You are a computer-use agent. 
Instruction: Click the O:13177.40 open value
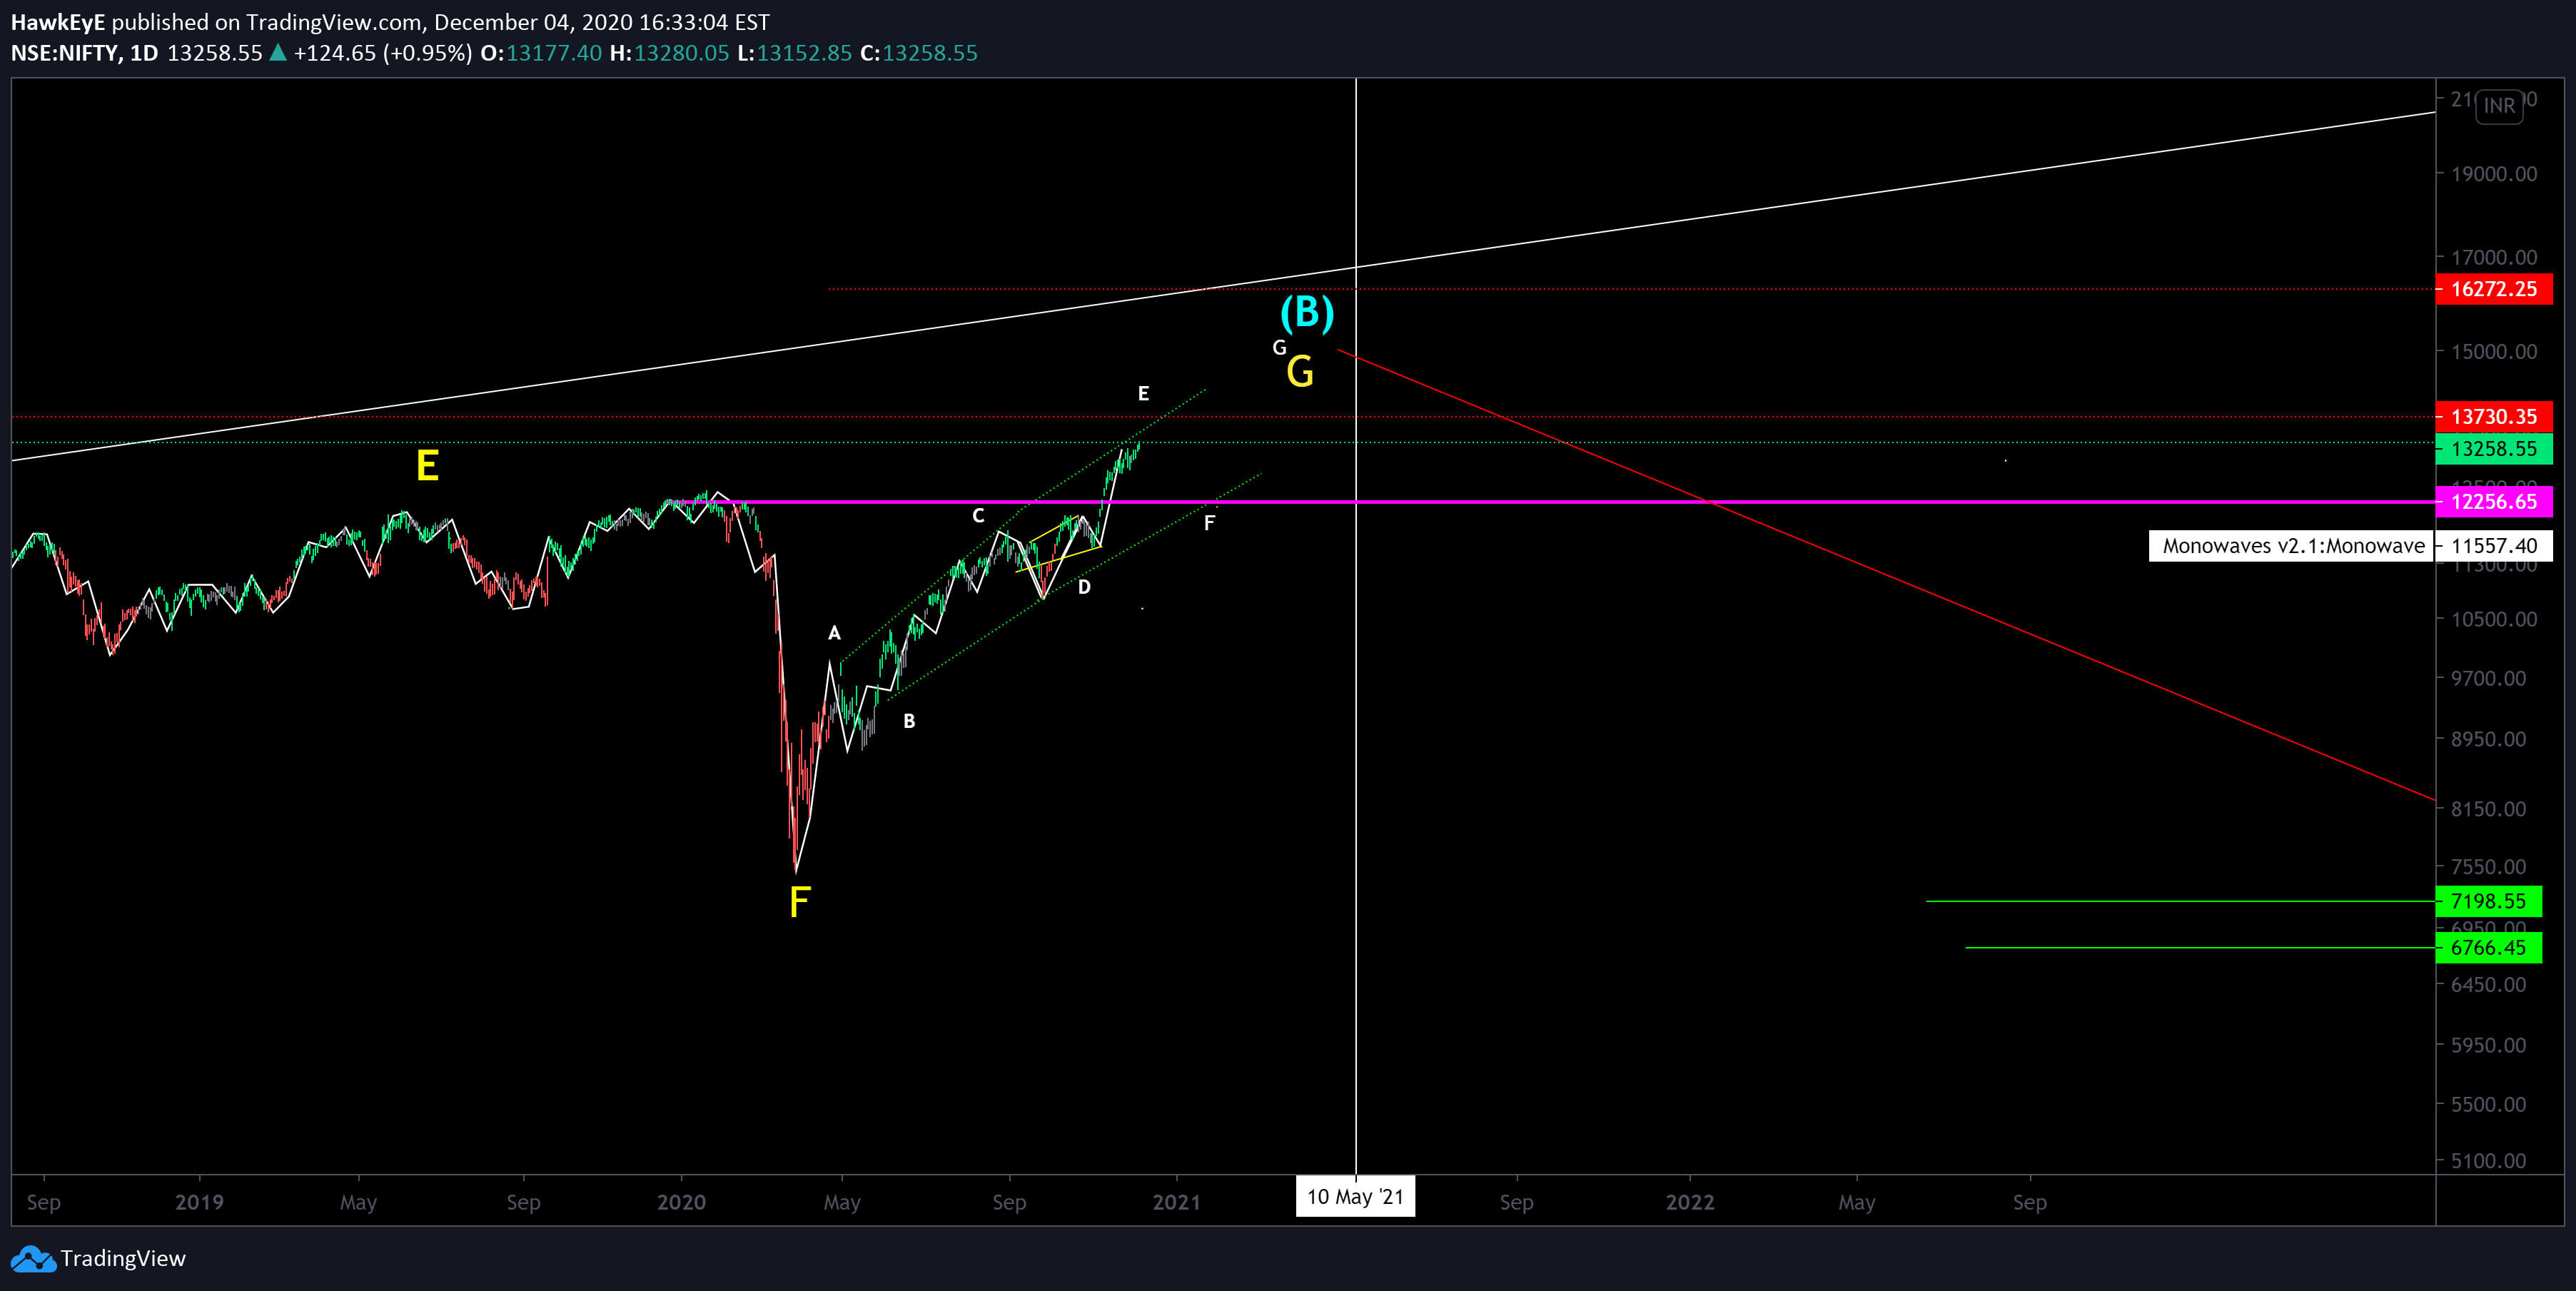point(541,53)
